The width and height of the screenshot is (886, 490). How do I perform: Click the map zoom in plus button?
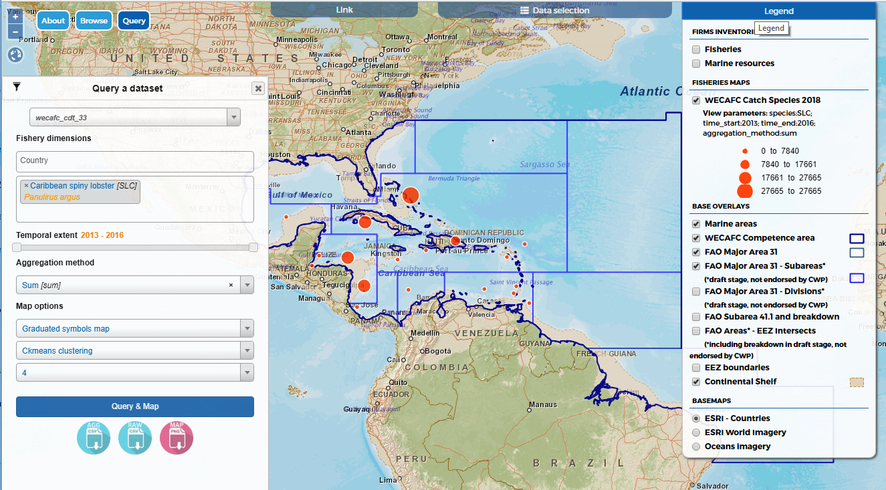(15, 17)
